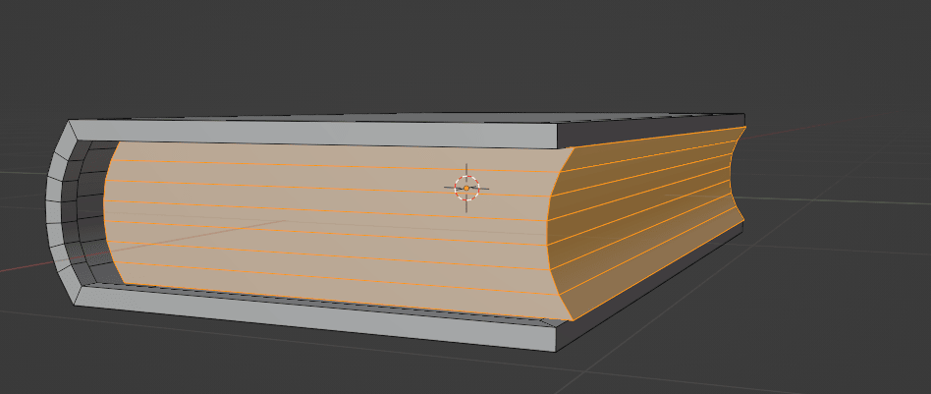Click the bottom cover's front-right corner edge
This screenshot has width=931, height=394.
click(x=558, y=338)
